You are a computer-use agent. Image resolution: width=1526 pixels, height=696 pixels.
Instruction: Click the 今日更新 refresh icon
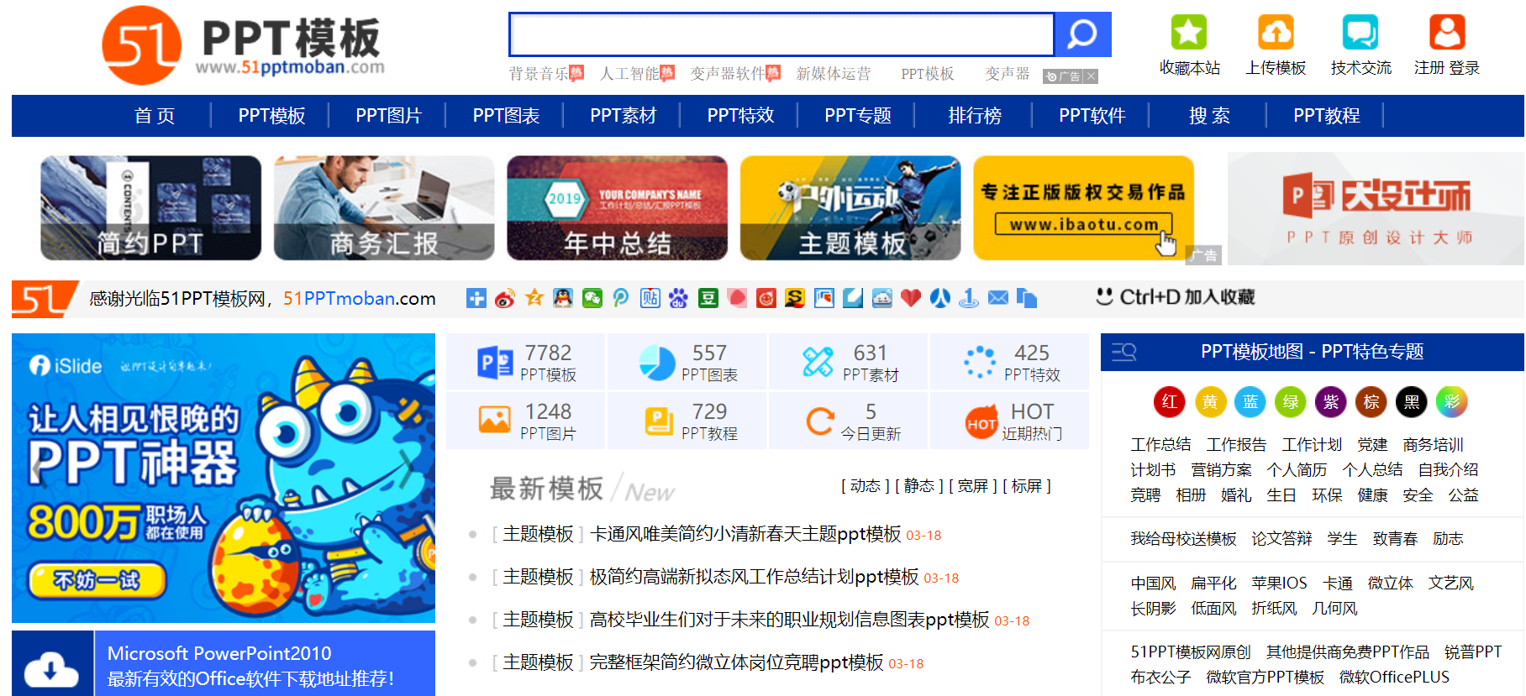819,421
